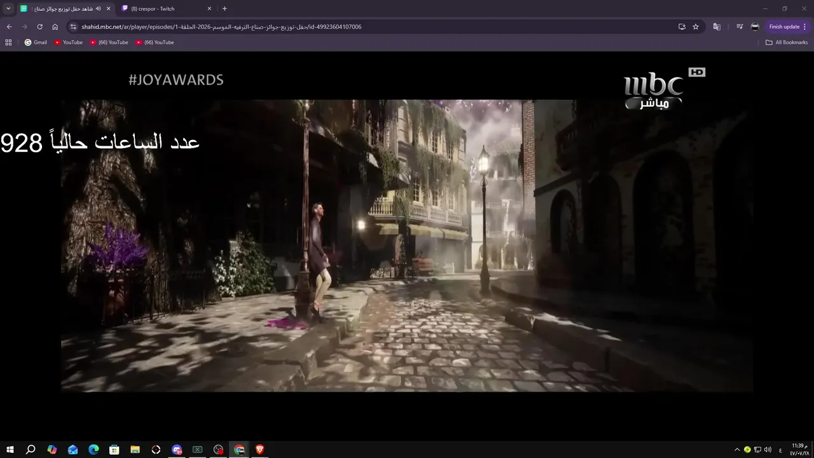Screen dimensions: 814x458
Task: Open the first YouTube bookmark
Action: click(68, 42)
